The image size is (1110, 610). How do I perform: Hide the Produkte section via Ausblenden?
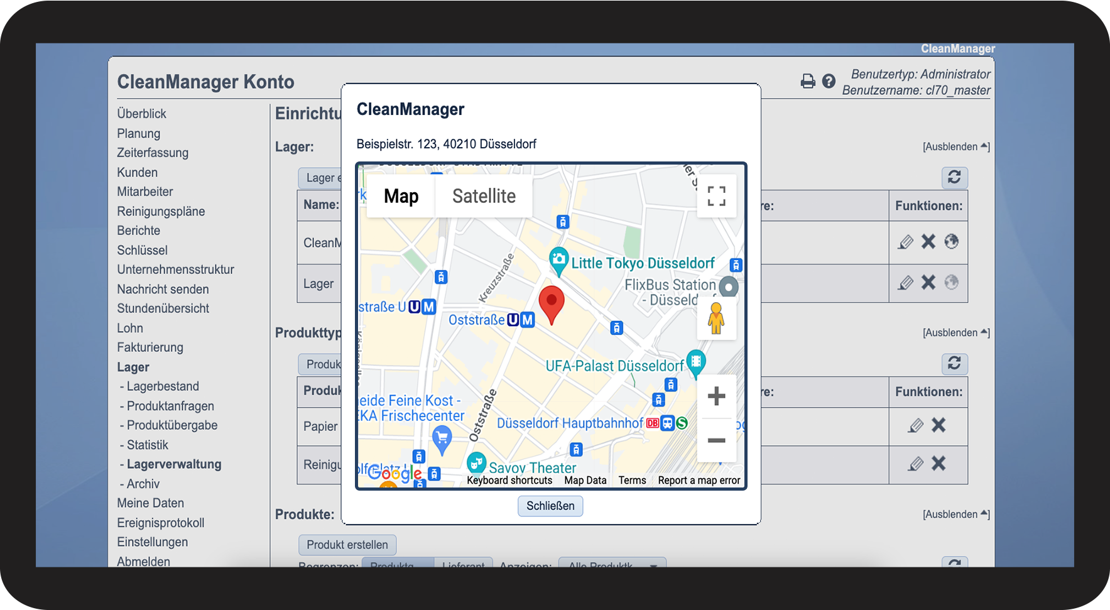pyautogui.click(x=955, y=515)
